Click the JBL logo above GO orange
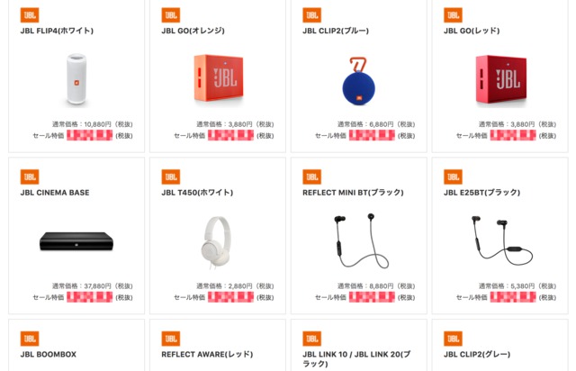Viewport: 576px width, 371px height. tap(171, 15)
